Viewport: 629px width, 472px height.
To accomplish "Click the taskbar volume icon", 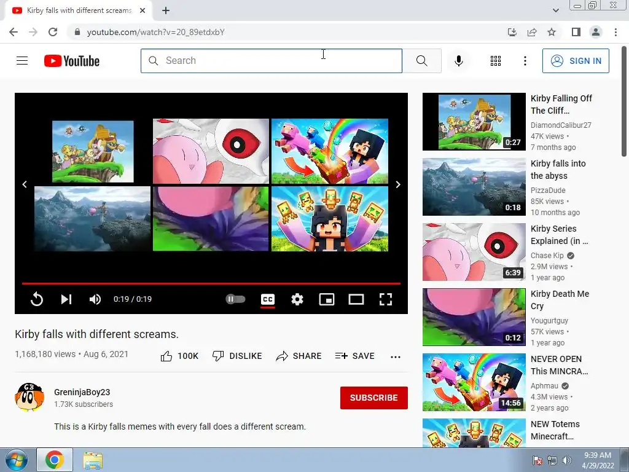I will pyautogui.click(x=567, y=460).
